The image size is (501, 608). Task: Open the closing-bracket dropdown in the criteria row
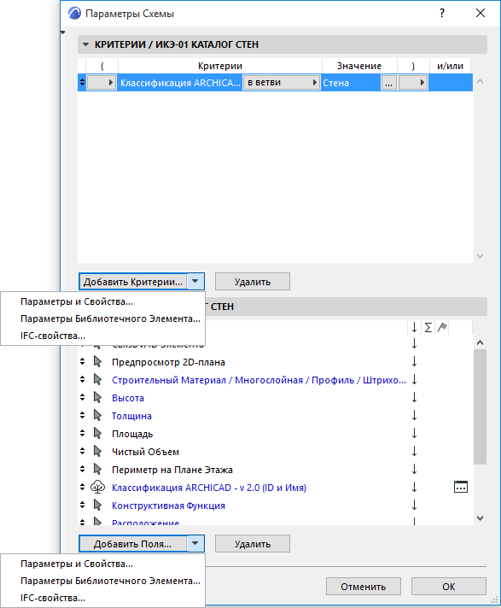413,83
